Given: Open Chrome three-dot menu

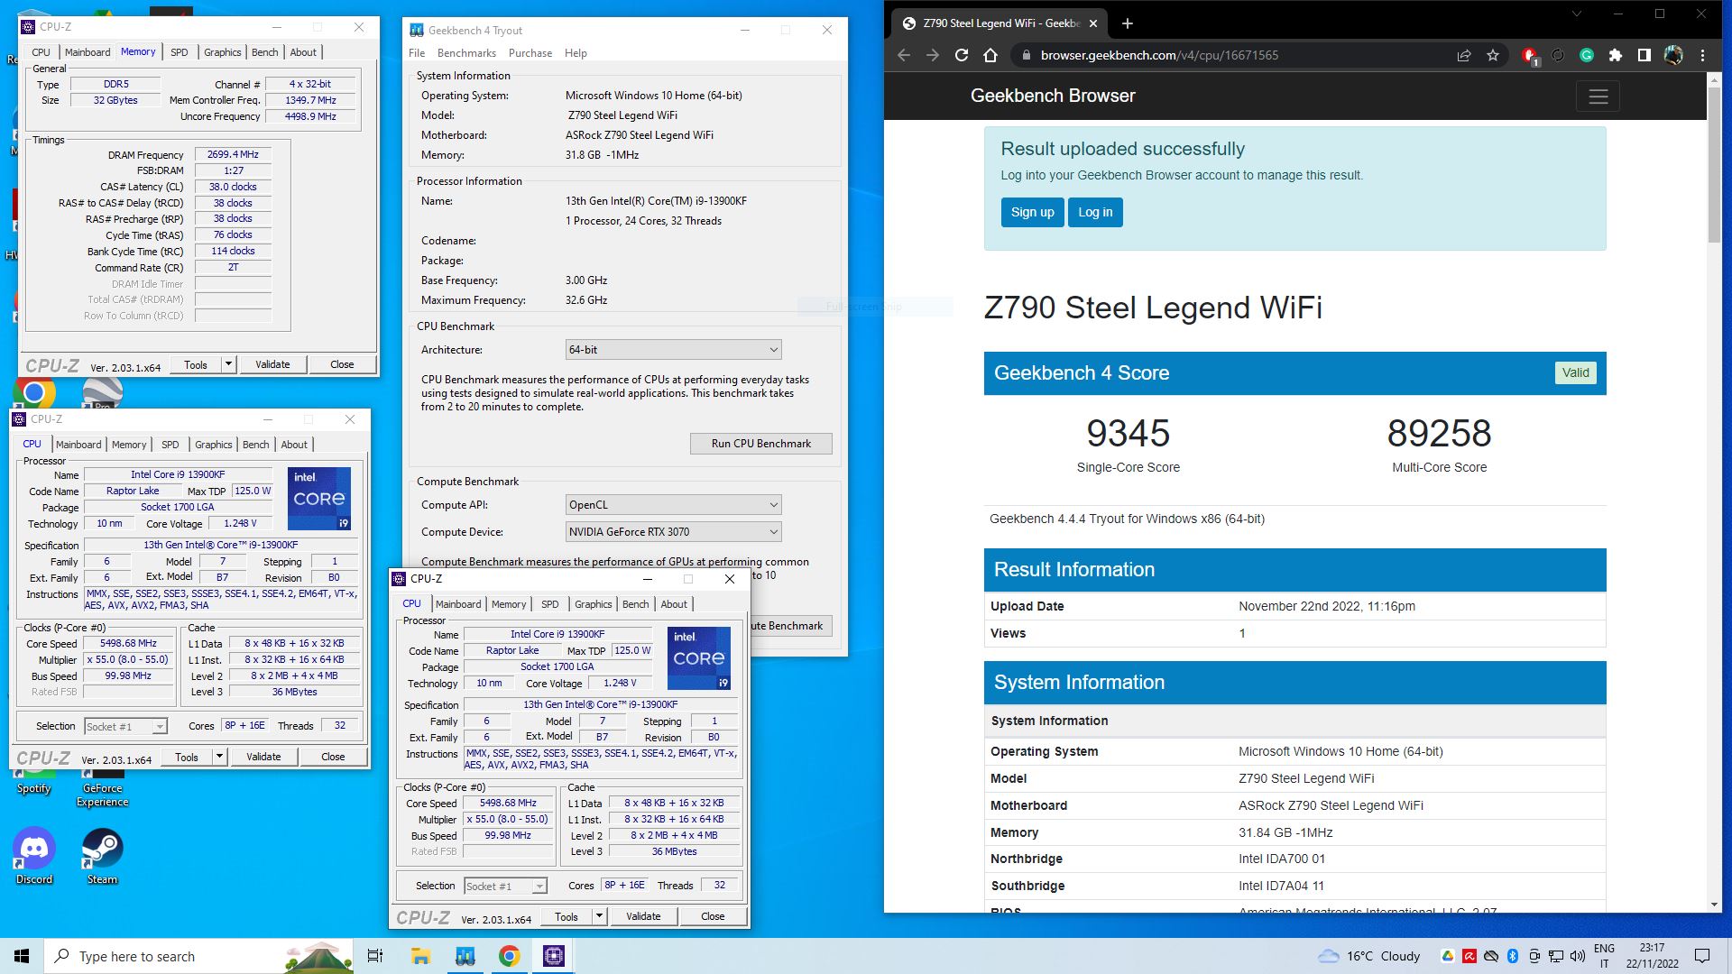Looking at the screenshot, I should [x=1703, y=55].
